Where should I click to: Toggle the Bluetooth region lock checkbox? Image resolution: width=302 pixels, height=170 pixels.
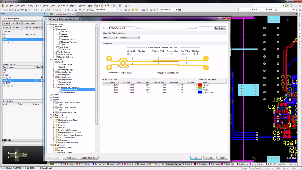point(42,80)
